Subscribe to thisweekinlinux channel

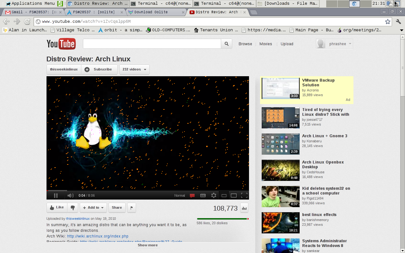coord(99,69)
